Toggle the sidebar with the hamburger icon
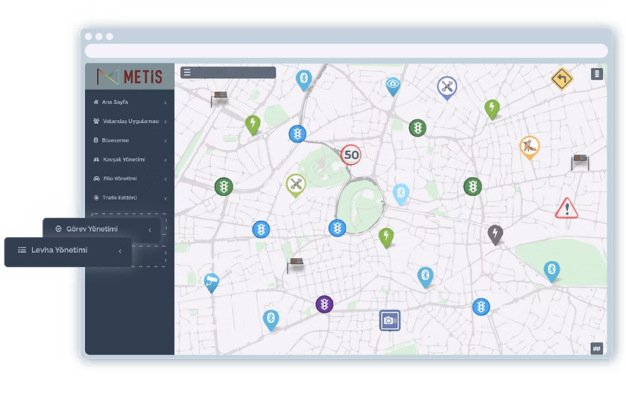The width and height of the screenshot is (626, 394). click(x=187, y=72)
